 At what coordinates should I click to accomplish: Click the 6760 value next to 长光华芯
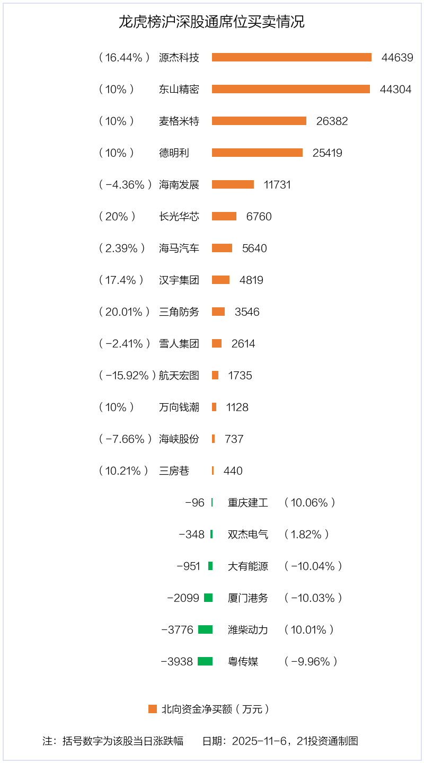[259, 216]
